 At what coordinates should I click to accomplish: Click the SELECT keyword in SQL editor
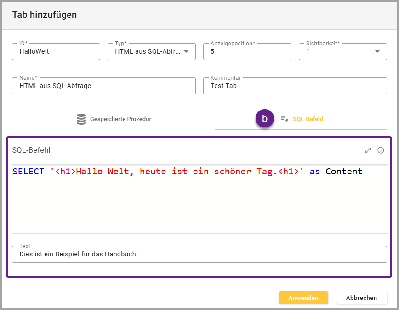28,172
